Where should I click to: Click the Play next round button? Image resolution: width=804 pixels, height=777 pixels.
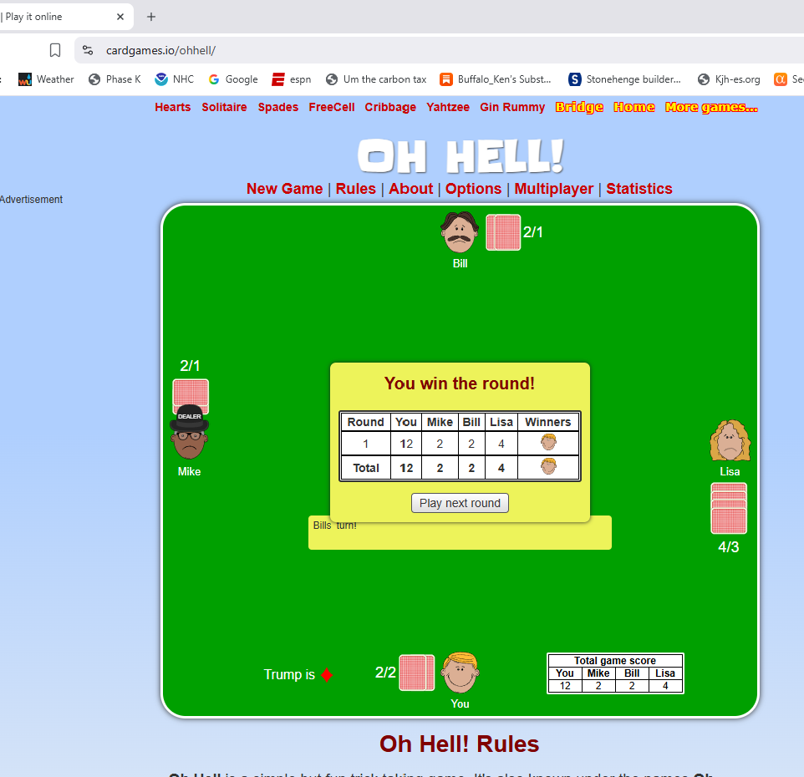tap(460, 503)
